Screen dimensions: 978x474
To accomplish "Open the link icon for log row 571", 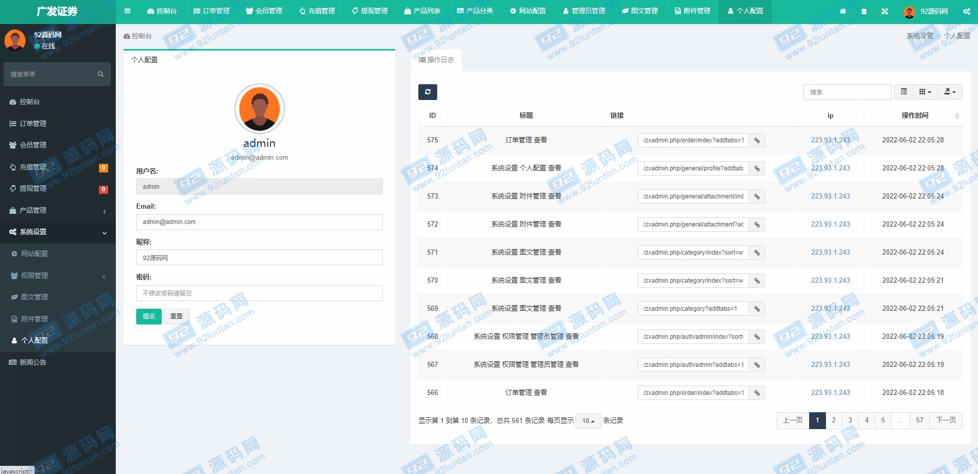I will [757, 253].
